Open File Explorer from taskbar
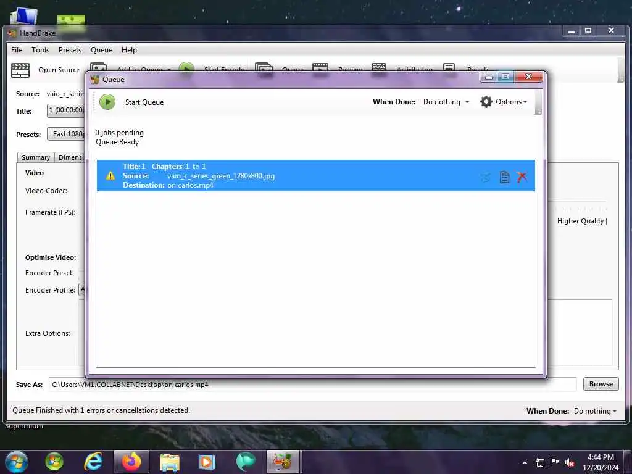Image resolution: width=632 pixels, height=474 pixels. [170, 462]
